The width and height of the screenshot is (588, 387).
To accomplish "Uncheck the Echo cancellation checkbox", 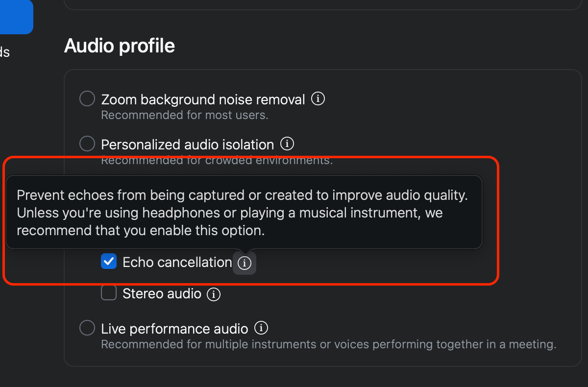I will (109, 262).
